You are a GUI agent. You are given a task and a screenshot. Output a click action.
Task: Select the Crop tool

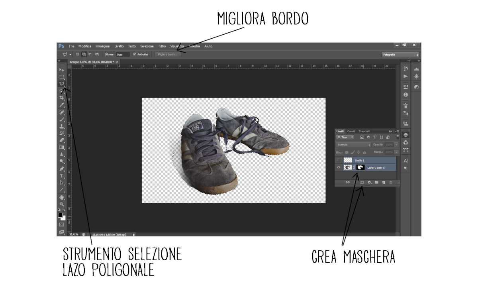point(61,97)
